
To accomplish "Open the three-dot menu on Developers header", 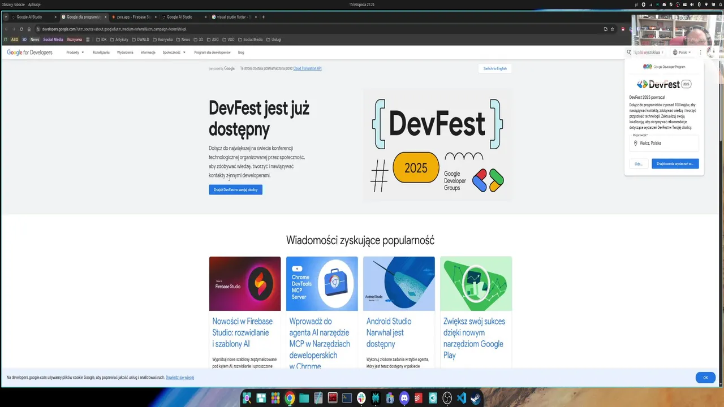I will tap(700, 52).
